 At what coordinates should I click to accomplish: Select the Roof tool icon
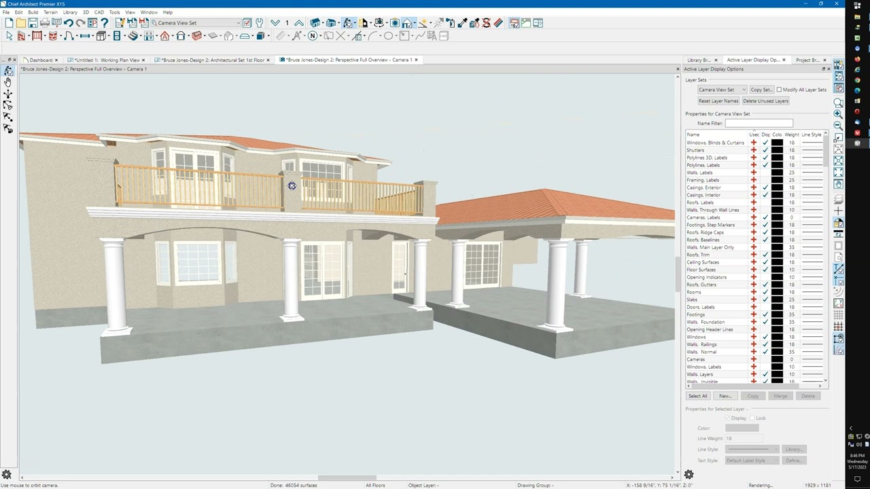(164, 36)
